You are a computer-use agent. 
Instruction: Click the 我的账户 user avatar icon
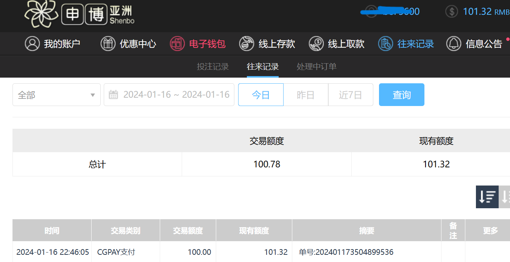tap(32, 44)
